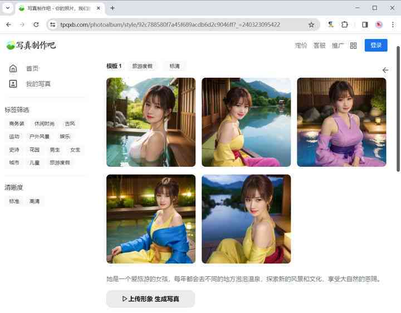
Task: Click the back arrow above thumbnails
Action: point(385,70)
